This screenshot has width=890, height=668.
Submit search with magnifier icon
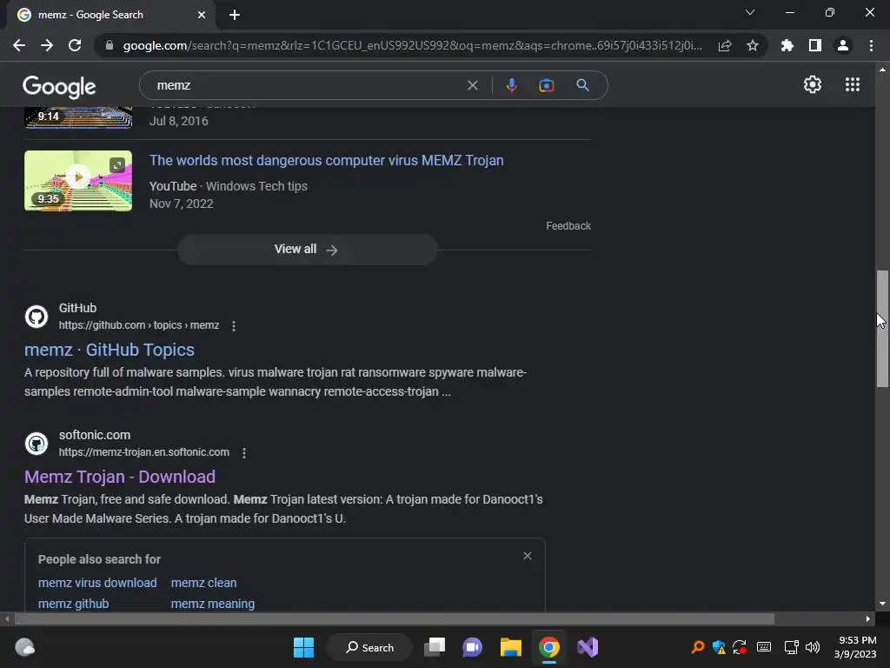click(x=582, y=85)
